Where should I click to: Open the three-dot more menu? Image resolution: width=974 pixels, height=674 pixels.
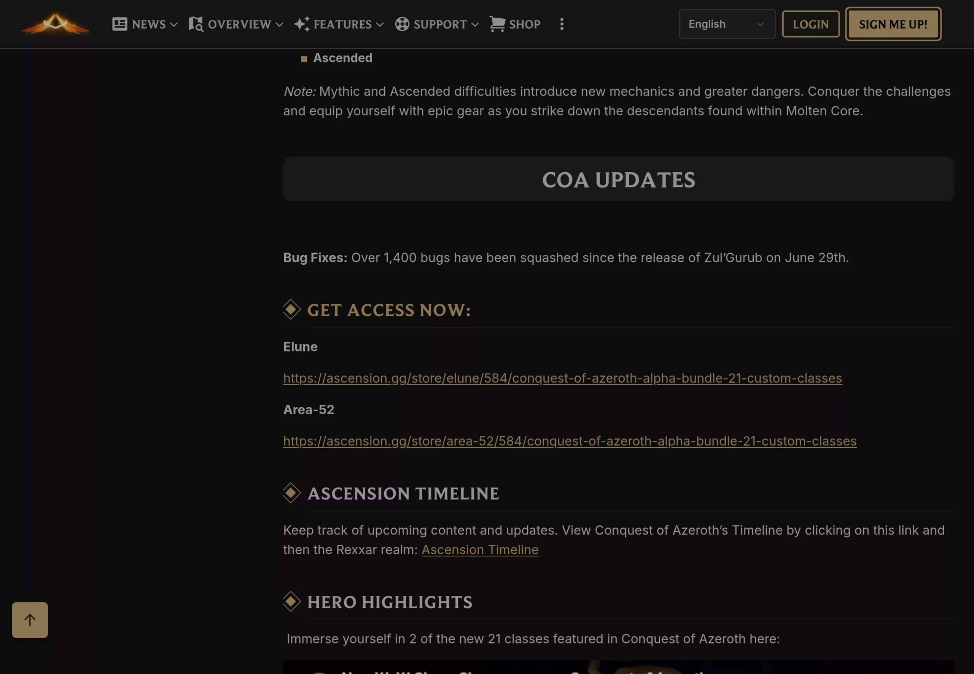[x=562, y=24]
